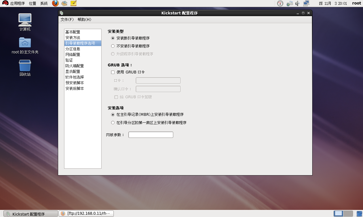The height and width of the screenshot is (217, 363).
Task: Select 预安装脚本 in the sidebar list
Action: [x=83, y=83]
